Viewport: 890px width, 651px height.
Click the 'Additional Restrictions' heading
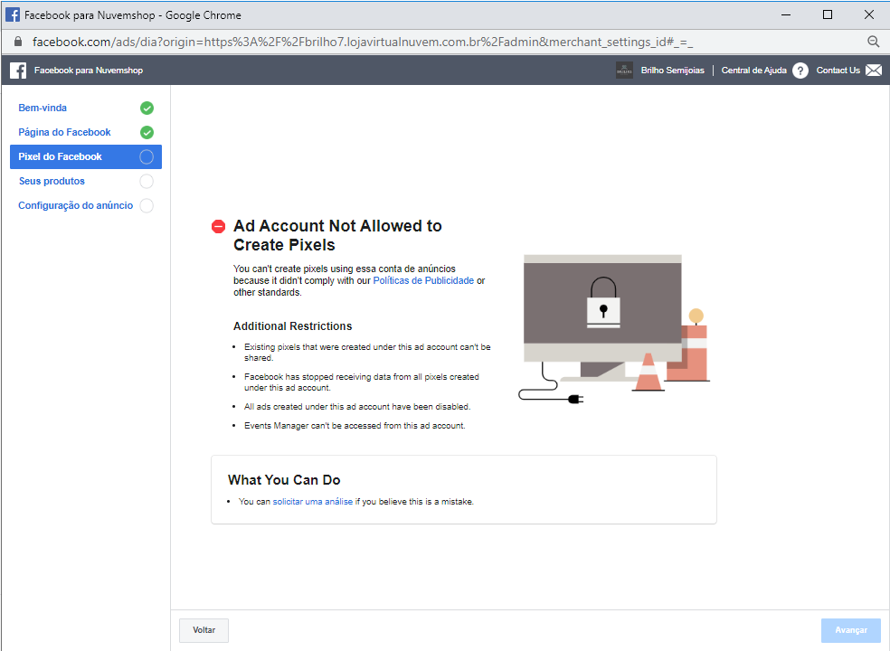293,326
